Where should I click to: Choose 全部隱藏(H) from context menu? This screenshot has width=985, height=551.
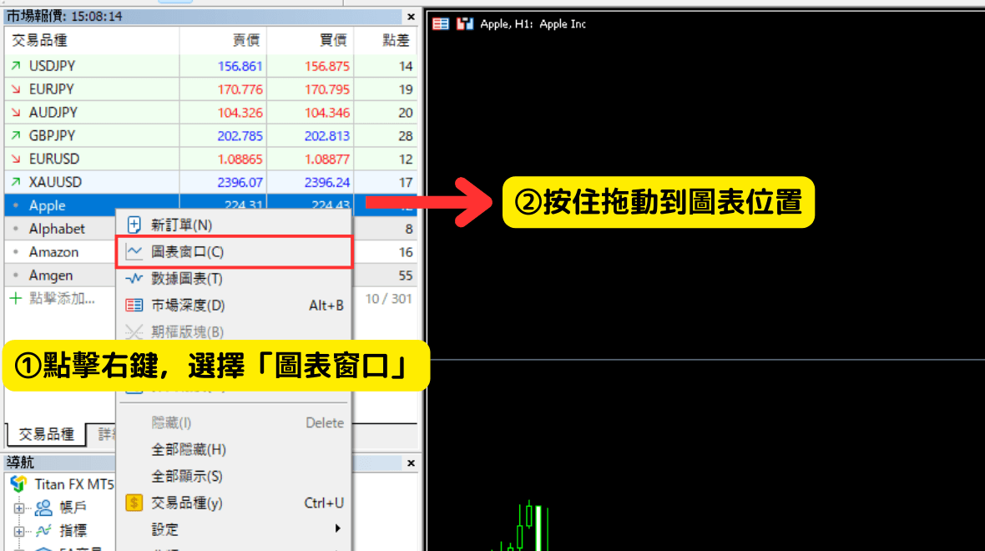pos(234,450)
